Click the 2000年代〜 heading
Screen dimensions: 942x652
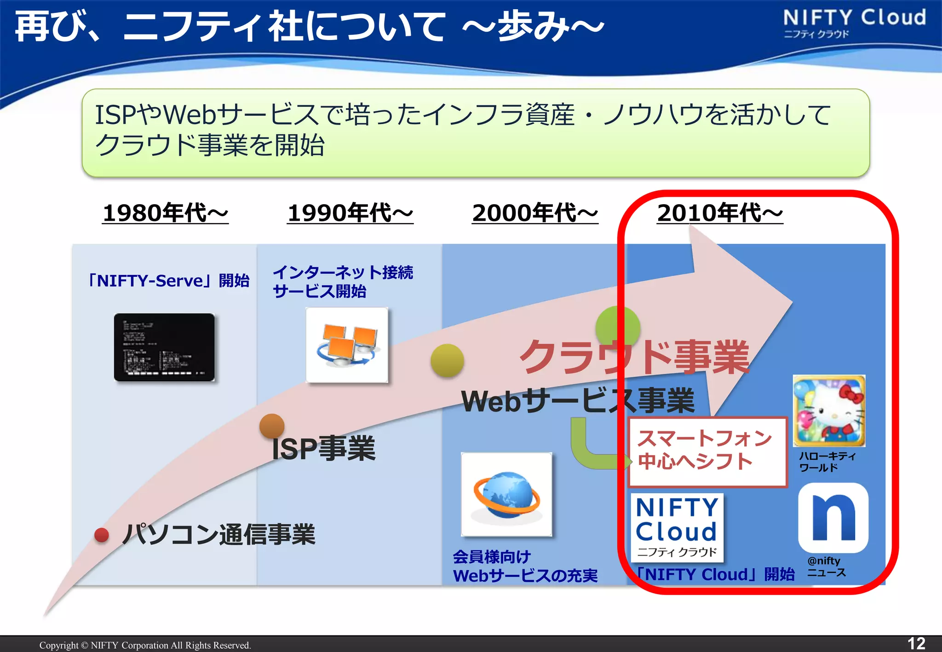pyautogui.click(x=535, y=213)
